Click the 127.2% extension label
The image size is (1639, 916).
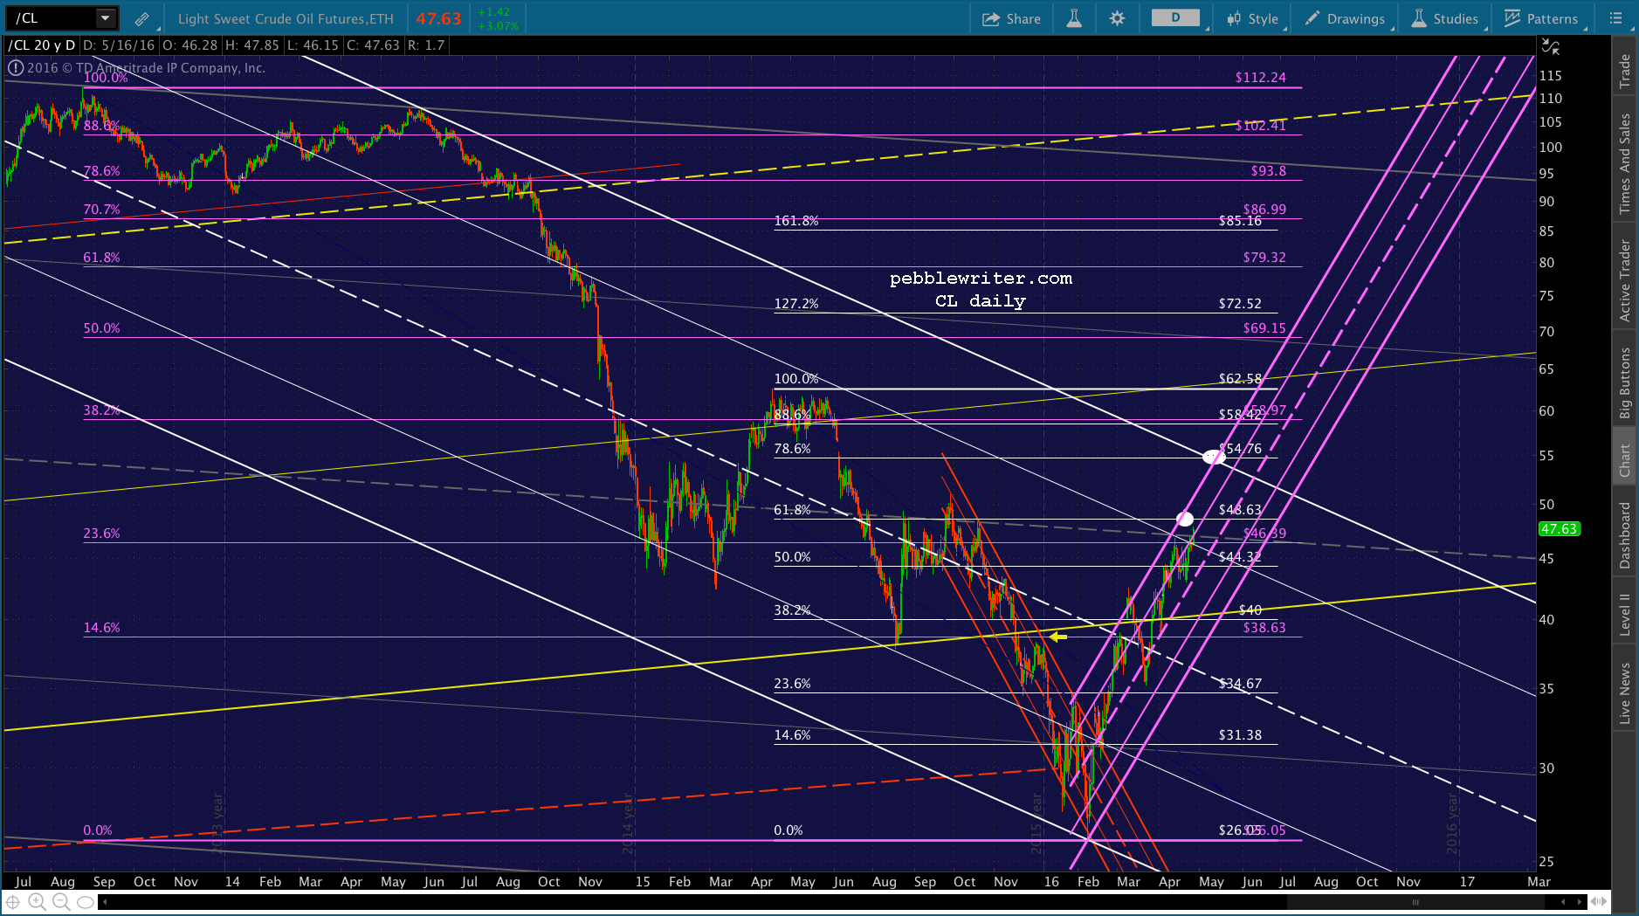click(x=796, y=304)
